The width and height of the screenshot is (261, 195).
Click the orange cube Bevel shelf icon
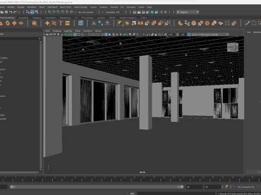194,23
